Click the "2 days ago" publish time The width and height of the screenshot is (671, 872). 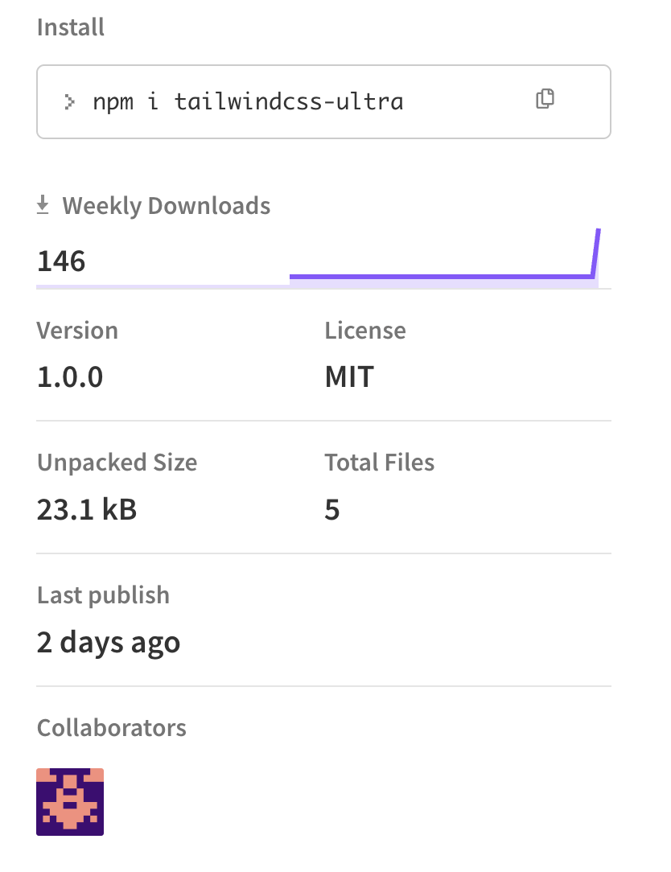click(x=109, y=642)
